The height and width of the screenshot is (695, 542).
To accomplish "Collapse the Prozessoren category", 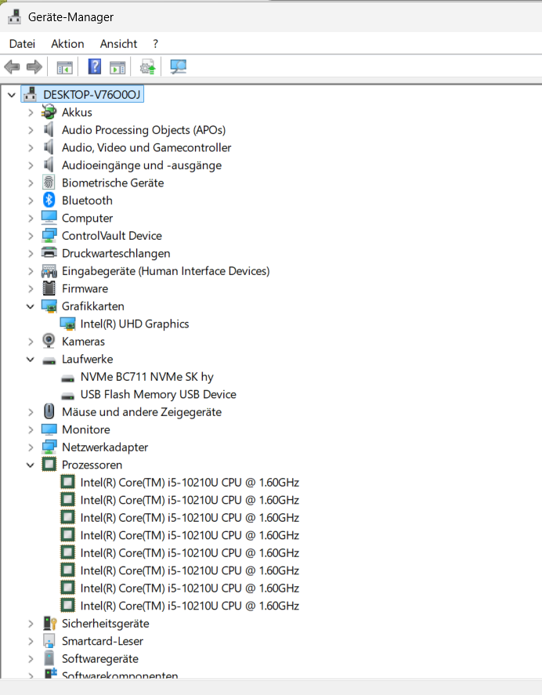I will click(x=30, y=465).
